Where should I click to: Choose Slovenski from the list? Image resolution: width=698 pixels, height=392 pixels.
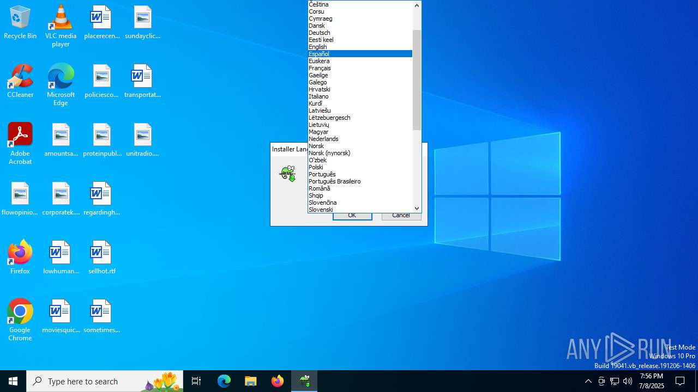point(360,210)
